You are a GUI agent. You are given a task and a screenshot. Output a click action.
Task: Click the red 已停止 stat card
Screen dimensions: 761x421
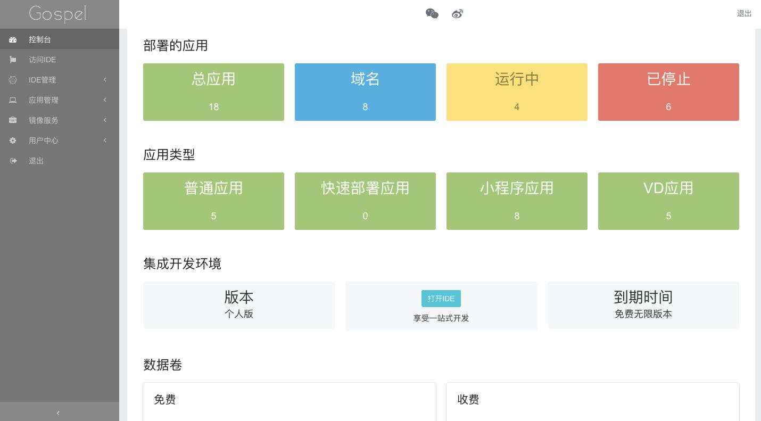pos(668,92)
